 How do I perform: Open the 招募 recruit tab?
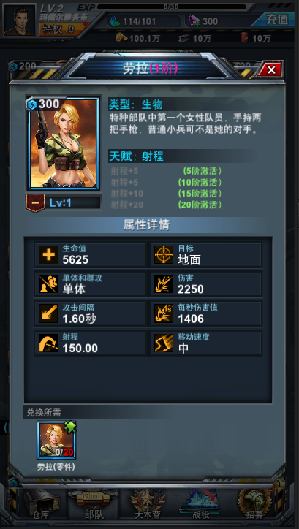(254, 505)
